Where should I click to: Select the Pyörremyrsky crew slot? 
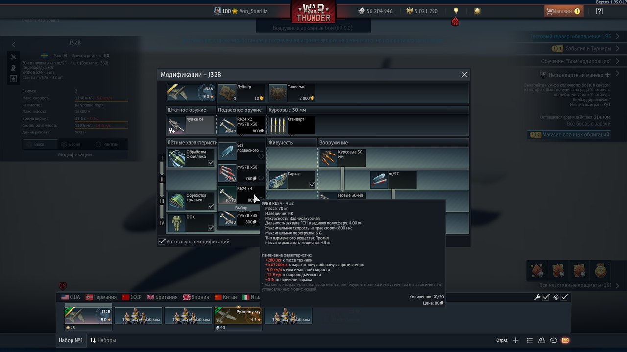238,315
